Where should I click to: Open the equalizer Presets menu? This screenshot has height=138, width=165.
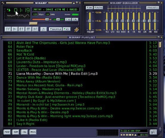click(153, 8)
